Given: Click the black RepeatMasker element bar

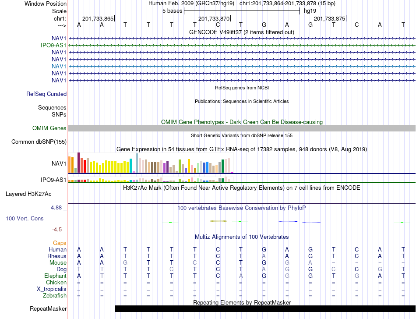Looking at the screenshot, I should coord(265,308).
